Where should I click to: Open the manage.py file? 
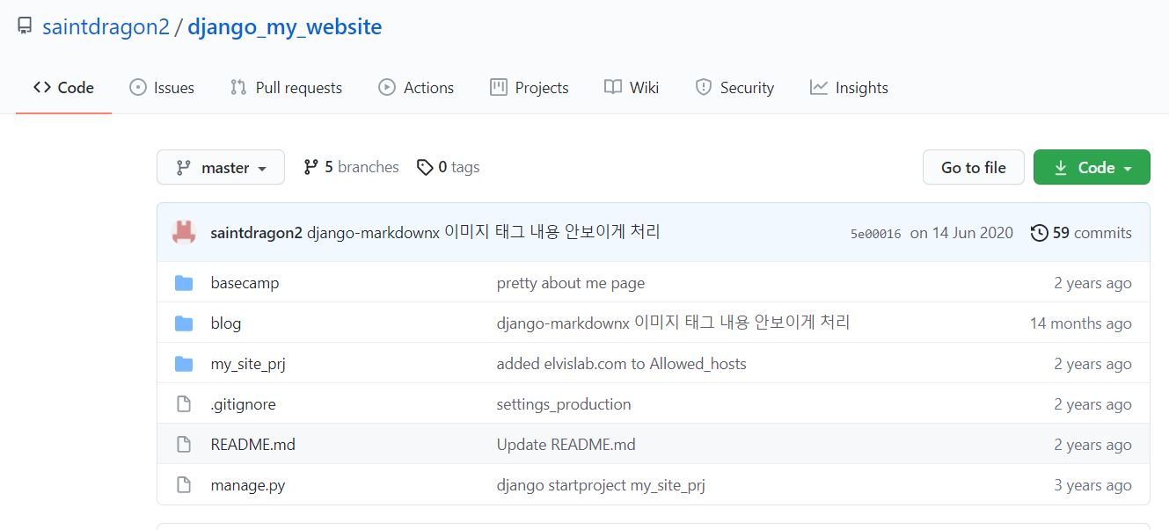248,485
